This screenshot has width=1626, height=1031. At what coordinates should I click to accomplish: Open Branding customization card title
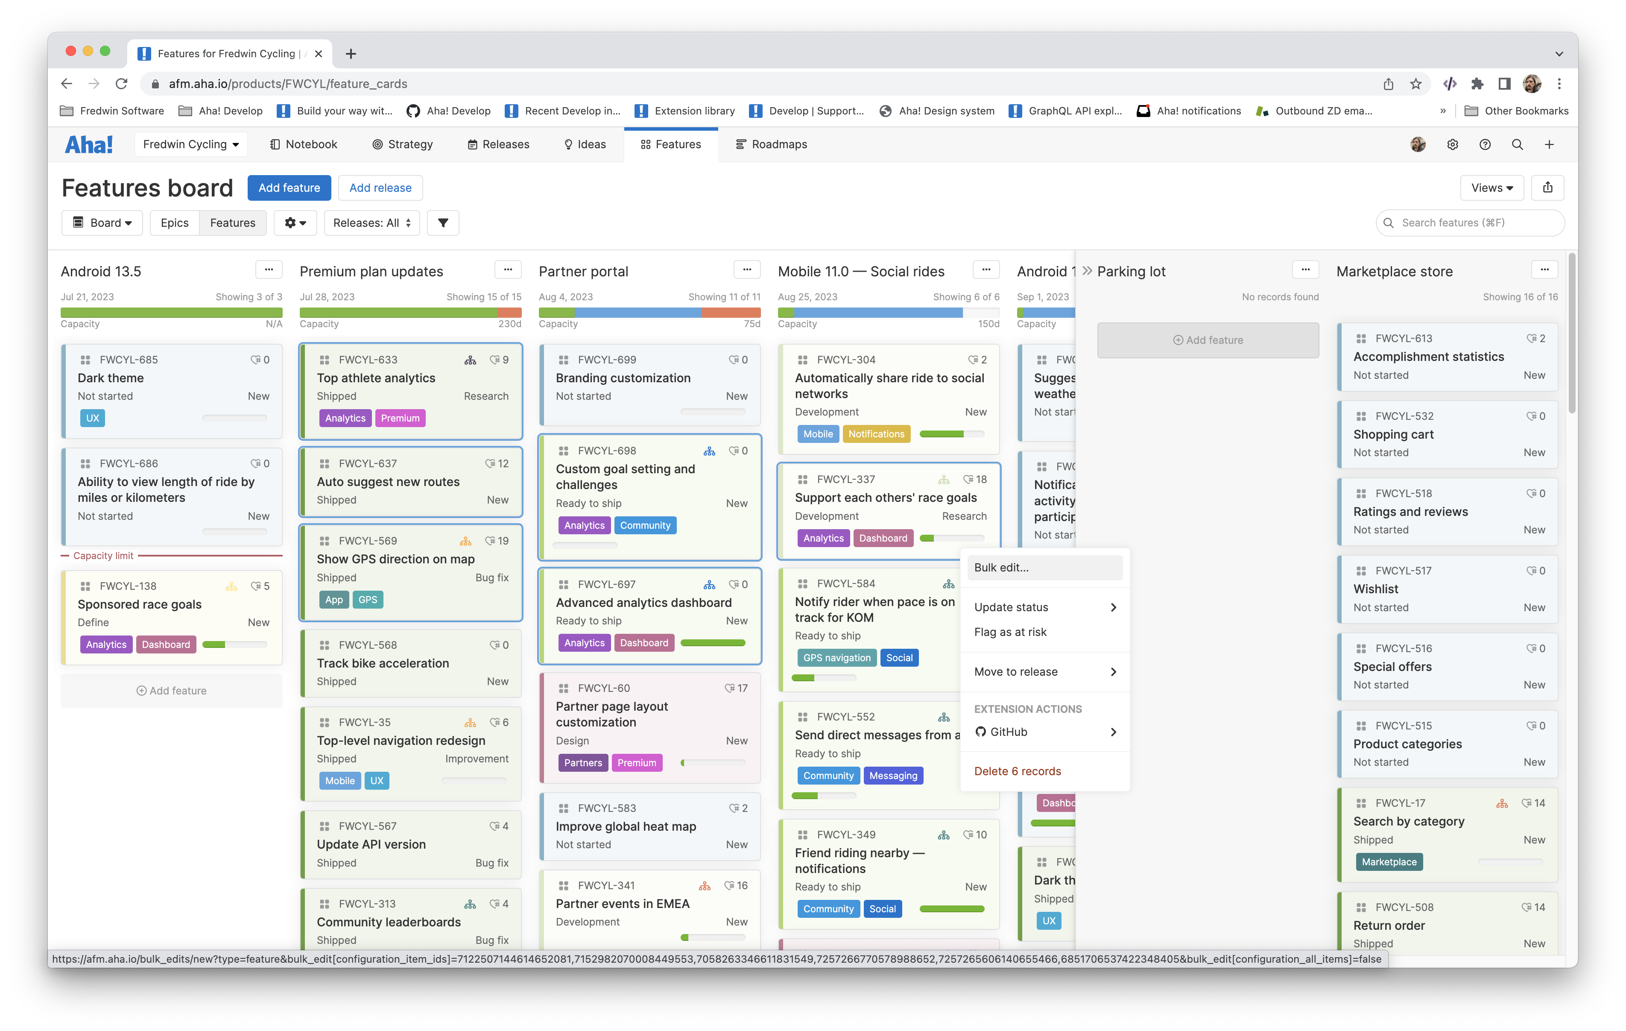tap(623, 378)
